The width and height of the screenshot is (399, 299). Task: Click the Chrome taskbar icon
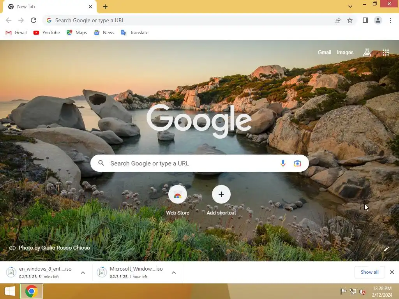32,291
